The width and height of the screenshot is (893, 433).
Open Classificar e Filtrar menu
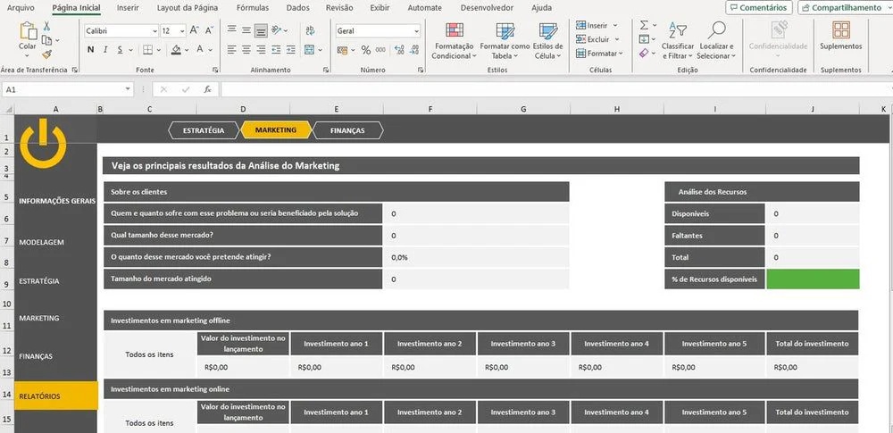coord(678,40)
